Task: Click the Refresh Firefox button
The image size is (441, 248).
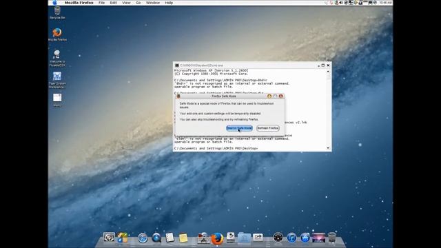Action: click(x=268, y=128)
